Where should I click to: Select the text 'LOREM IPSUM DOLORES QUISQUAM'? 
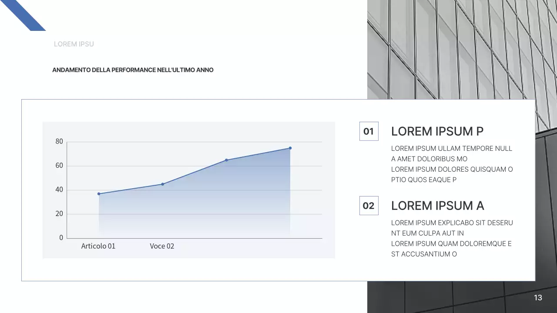[x=452, y=170]
